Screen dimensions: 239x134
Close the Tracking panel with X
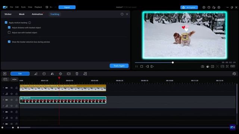pos(127,14)
